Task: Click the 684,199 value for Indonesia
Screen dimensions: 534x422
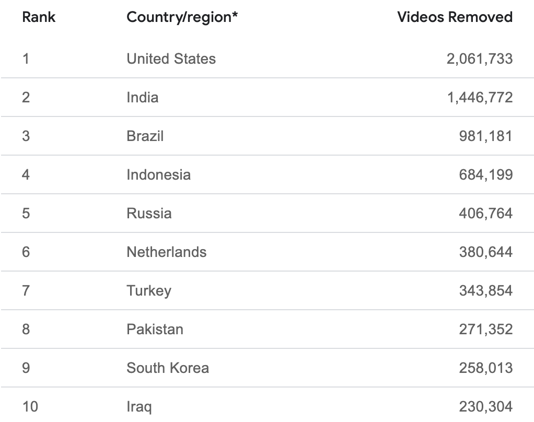Action: click(485, 175)
